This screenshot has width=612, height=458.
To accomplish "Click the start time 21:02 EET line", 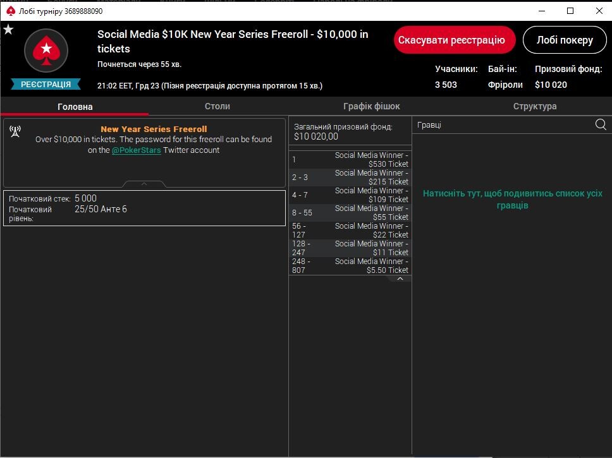I will [x=210, y=86].
